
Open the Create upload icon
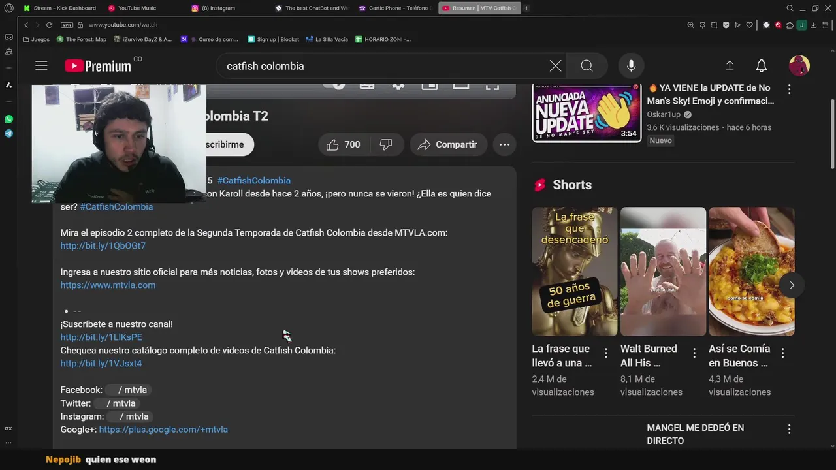click(730, 66)
